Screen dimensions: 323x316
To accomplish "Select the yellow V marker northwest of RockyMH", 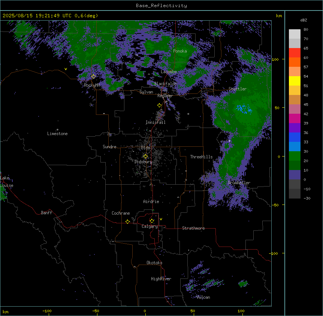I will pyautogui.click(x=66, y=69).
